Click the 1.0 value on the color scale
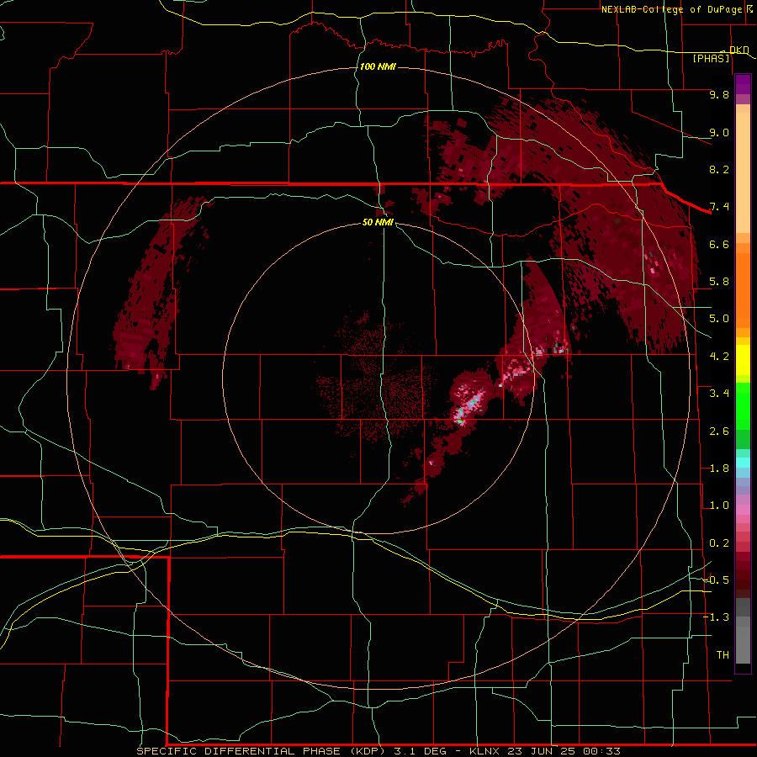Viewport: 757px width, 757px height. click(719, 506)
